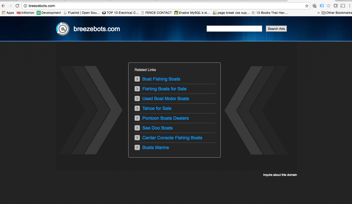Open the Enable MySQL's sl... bookmark
Viewport: 352px width, 204px height.
click(192, 13)
